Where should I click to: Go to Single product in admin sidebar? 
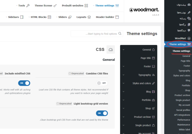183,100
